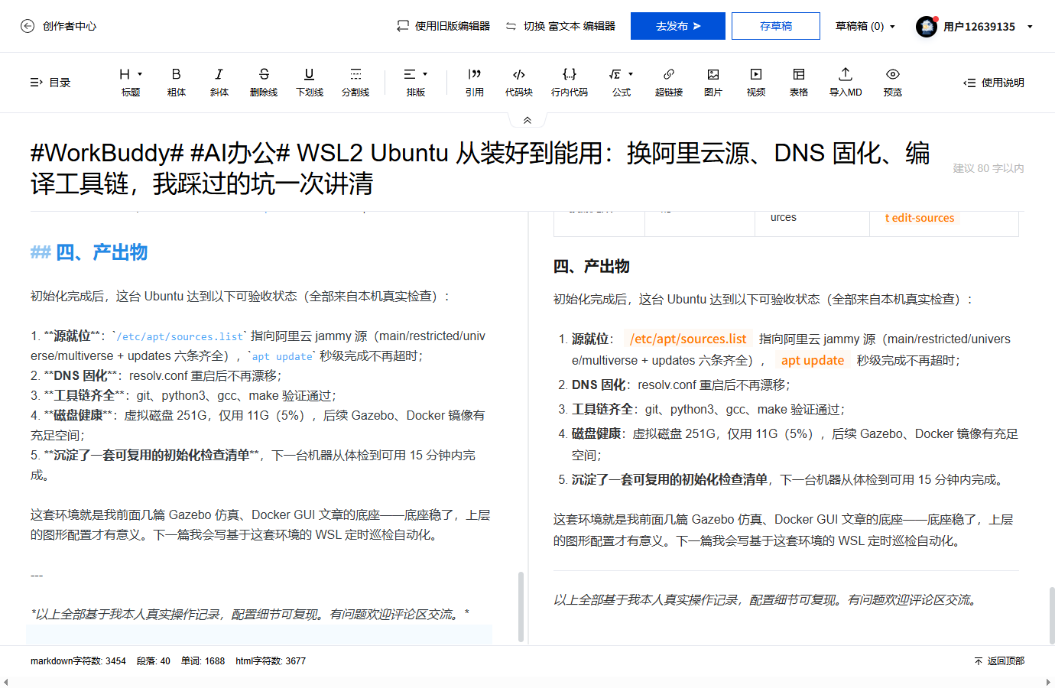Open the 草稿箱 (0) drafts dropdown

pos(865,26)
